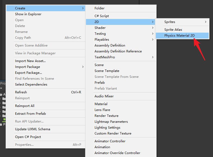The image size is (213, 157).
Task: Expand the Import Package chevron
Action: 83,67
